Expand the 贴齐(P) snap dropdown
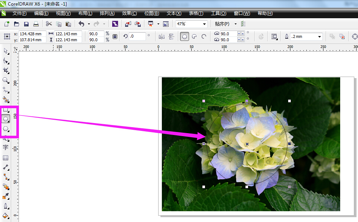The image size is (358, 222). click(x=235, y=24)
